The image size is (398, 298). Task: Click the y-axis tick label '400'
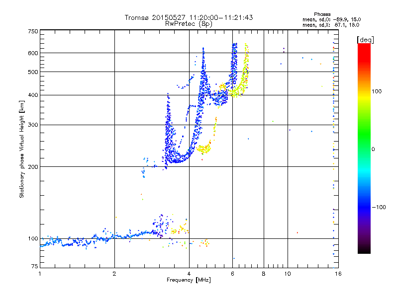click(33, 95)
